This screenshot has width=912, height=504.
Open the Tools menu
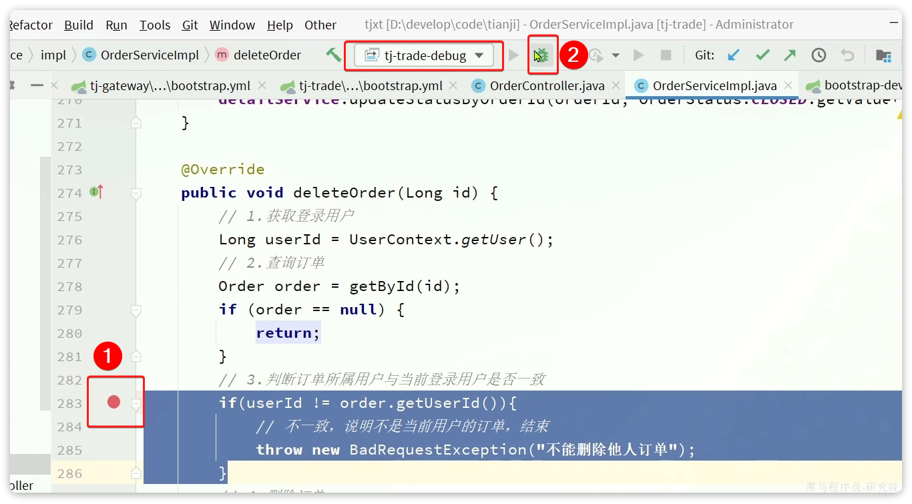click(155, 25)
